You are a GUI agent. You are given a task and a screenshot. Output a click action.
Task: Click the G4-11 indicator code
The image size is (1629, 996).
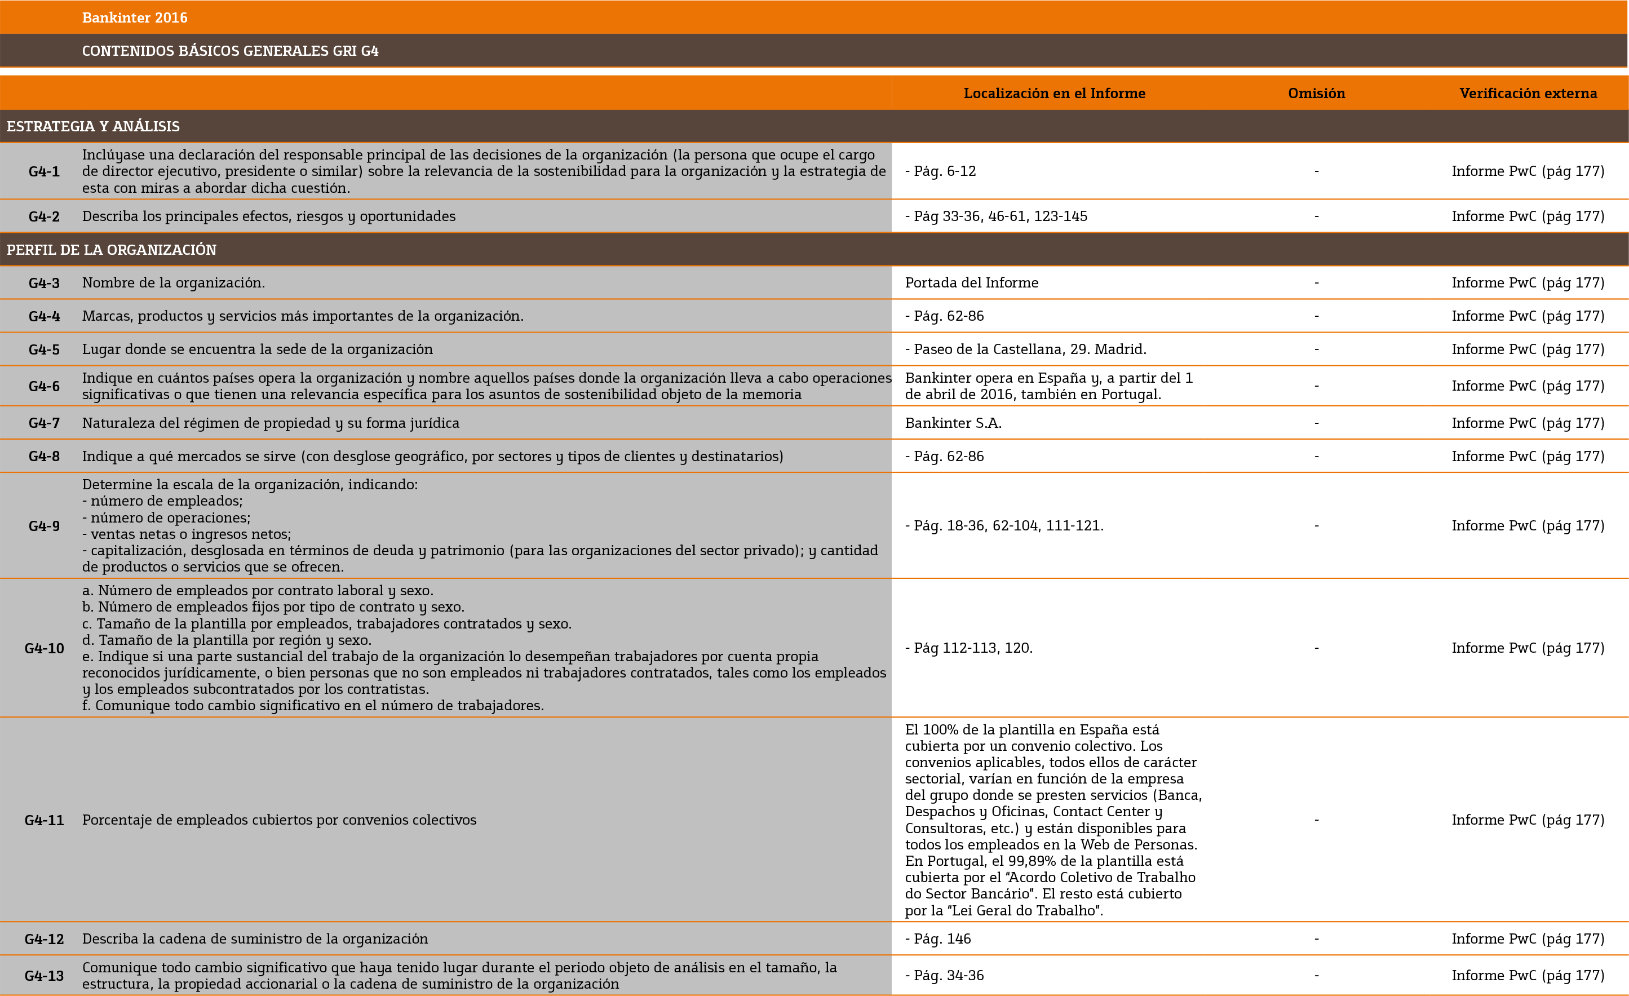[45, 820]
